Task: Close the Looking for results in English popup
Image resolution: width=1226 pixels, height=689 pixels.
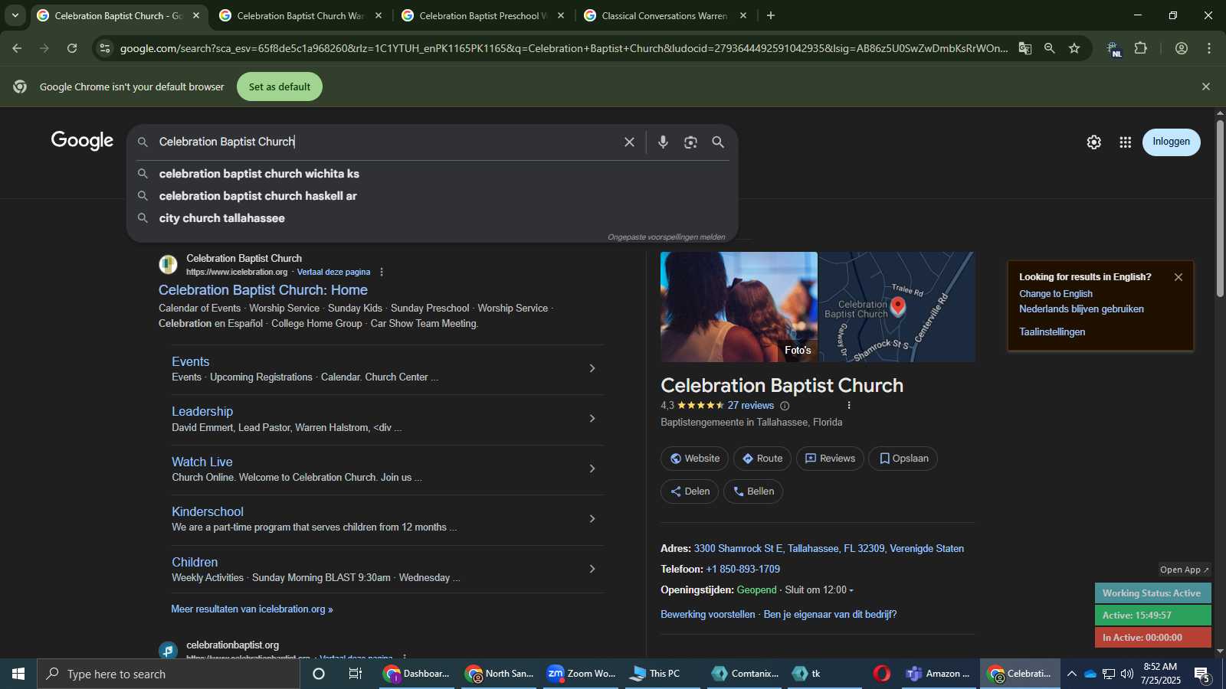Action: click(1178, 277)
